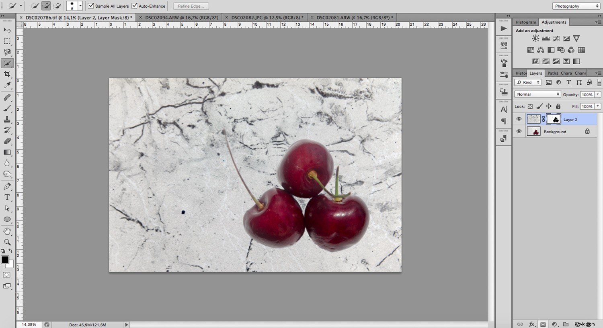
Task: Disable the Auto-Enhance checkbox
Action: click(x=135, y=6)
